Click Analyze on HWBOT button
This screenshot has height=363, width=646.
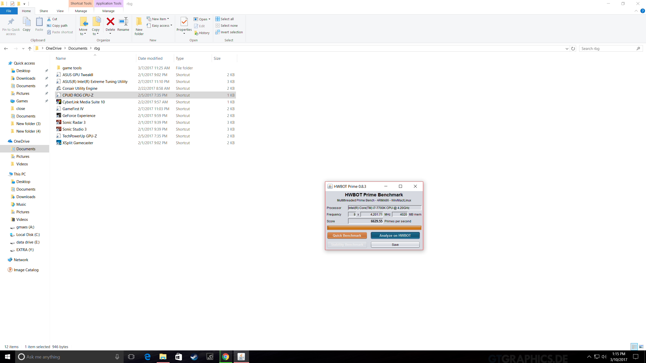[395, 235]
